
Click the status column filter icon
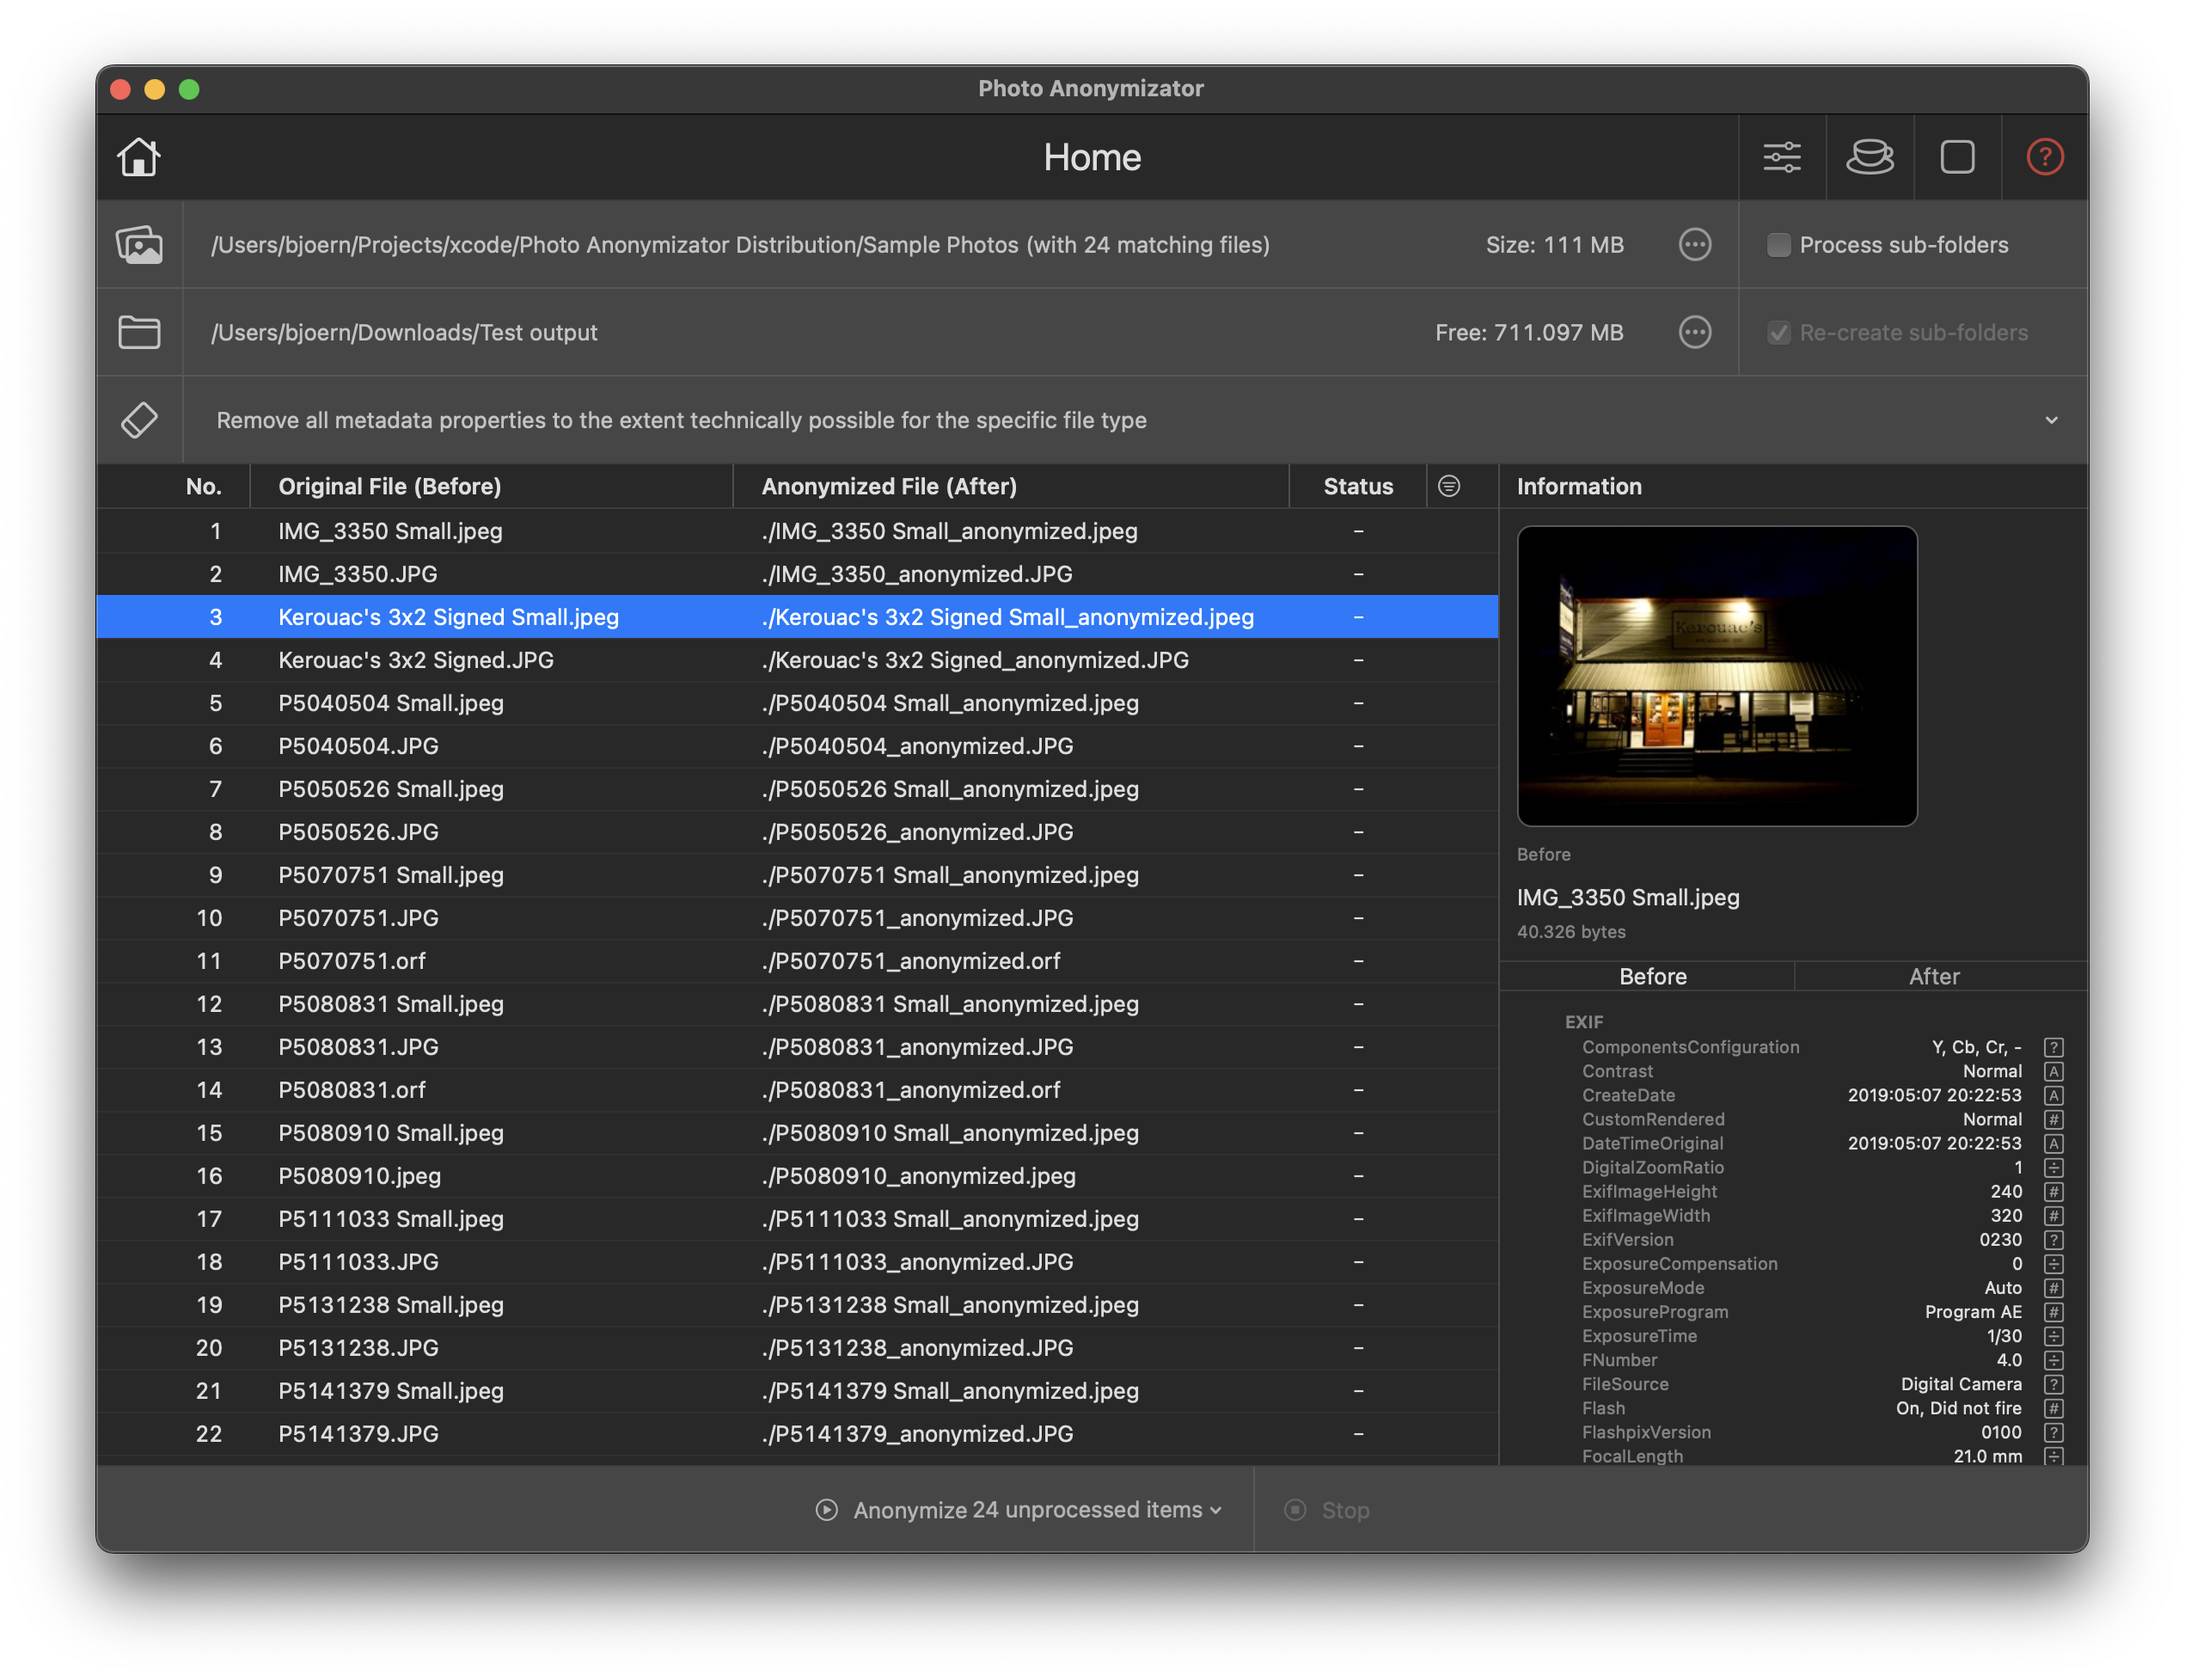1448,486
